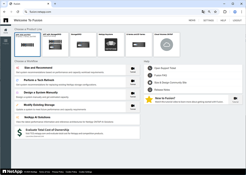Select the AFF, ASA and FAS product tile
The width and height of the screenshot is (246, 175).
coord(27,45)
